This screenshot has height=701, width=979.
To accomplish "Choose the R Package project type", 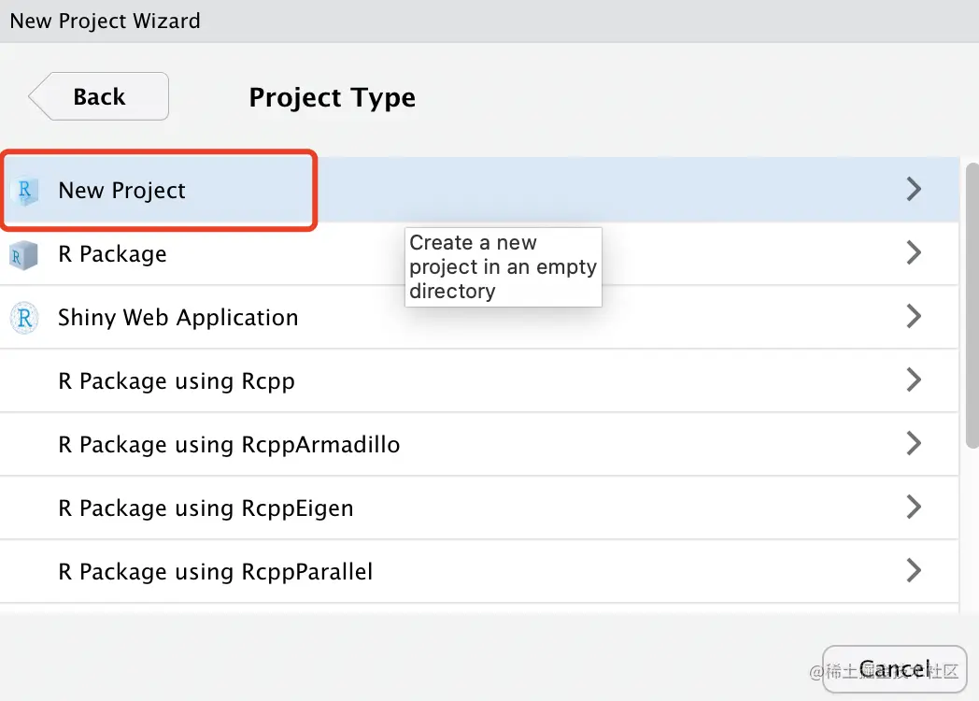I will pyautogui.click(x=113, y=254).
